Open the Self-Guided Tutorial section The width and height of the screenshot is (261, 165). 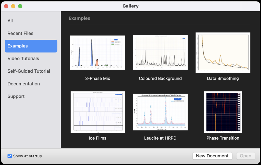tap(29, 71)
